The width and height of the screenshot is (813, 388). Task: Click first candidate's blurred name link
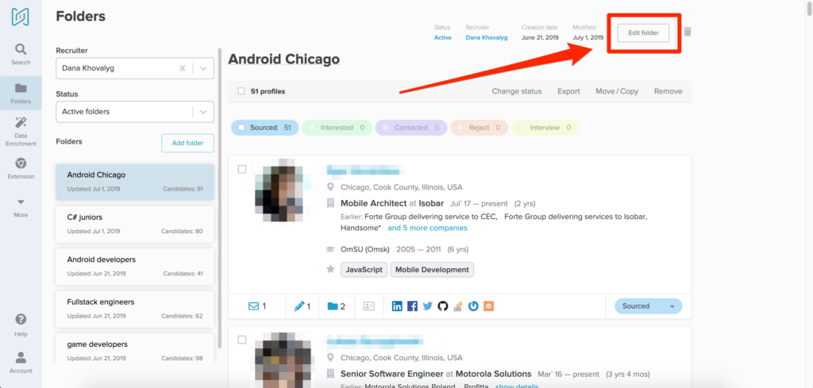click(365, 171)
